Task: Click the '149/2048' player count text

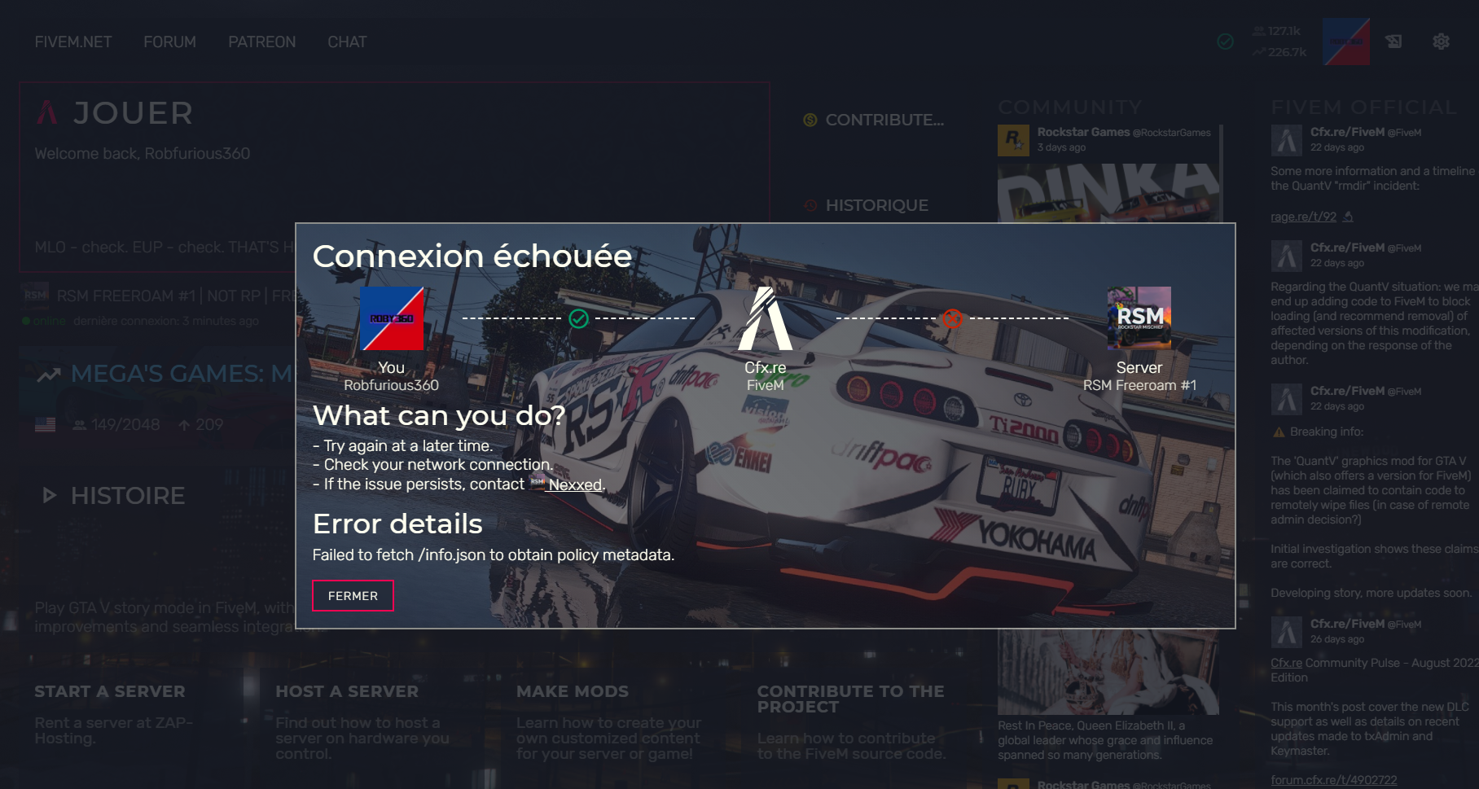Action: point(125,425)
